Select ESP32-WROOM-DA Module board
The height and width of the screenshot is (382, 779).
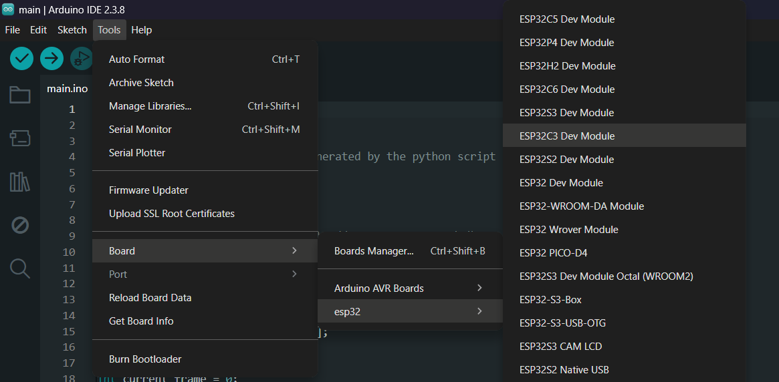(625, 206)
